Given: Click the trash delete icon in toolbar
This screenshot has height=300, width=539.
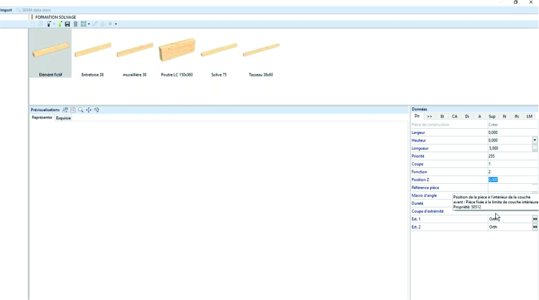Looking at the screenshot, I should click(75, 24).
